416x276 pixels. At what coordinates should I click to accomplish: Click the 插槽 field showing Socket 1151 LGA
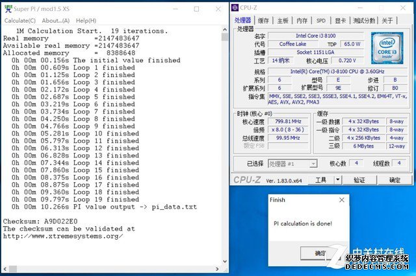point(316,52)
